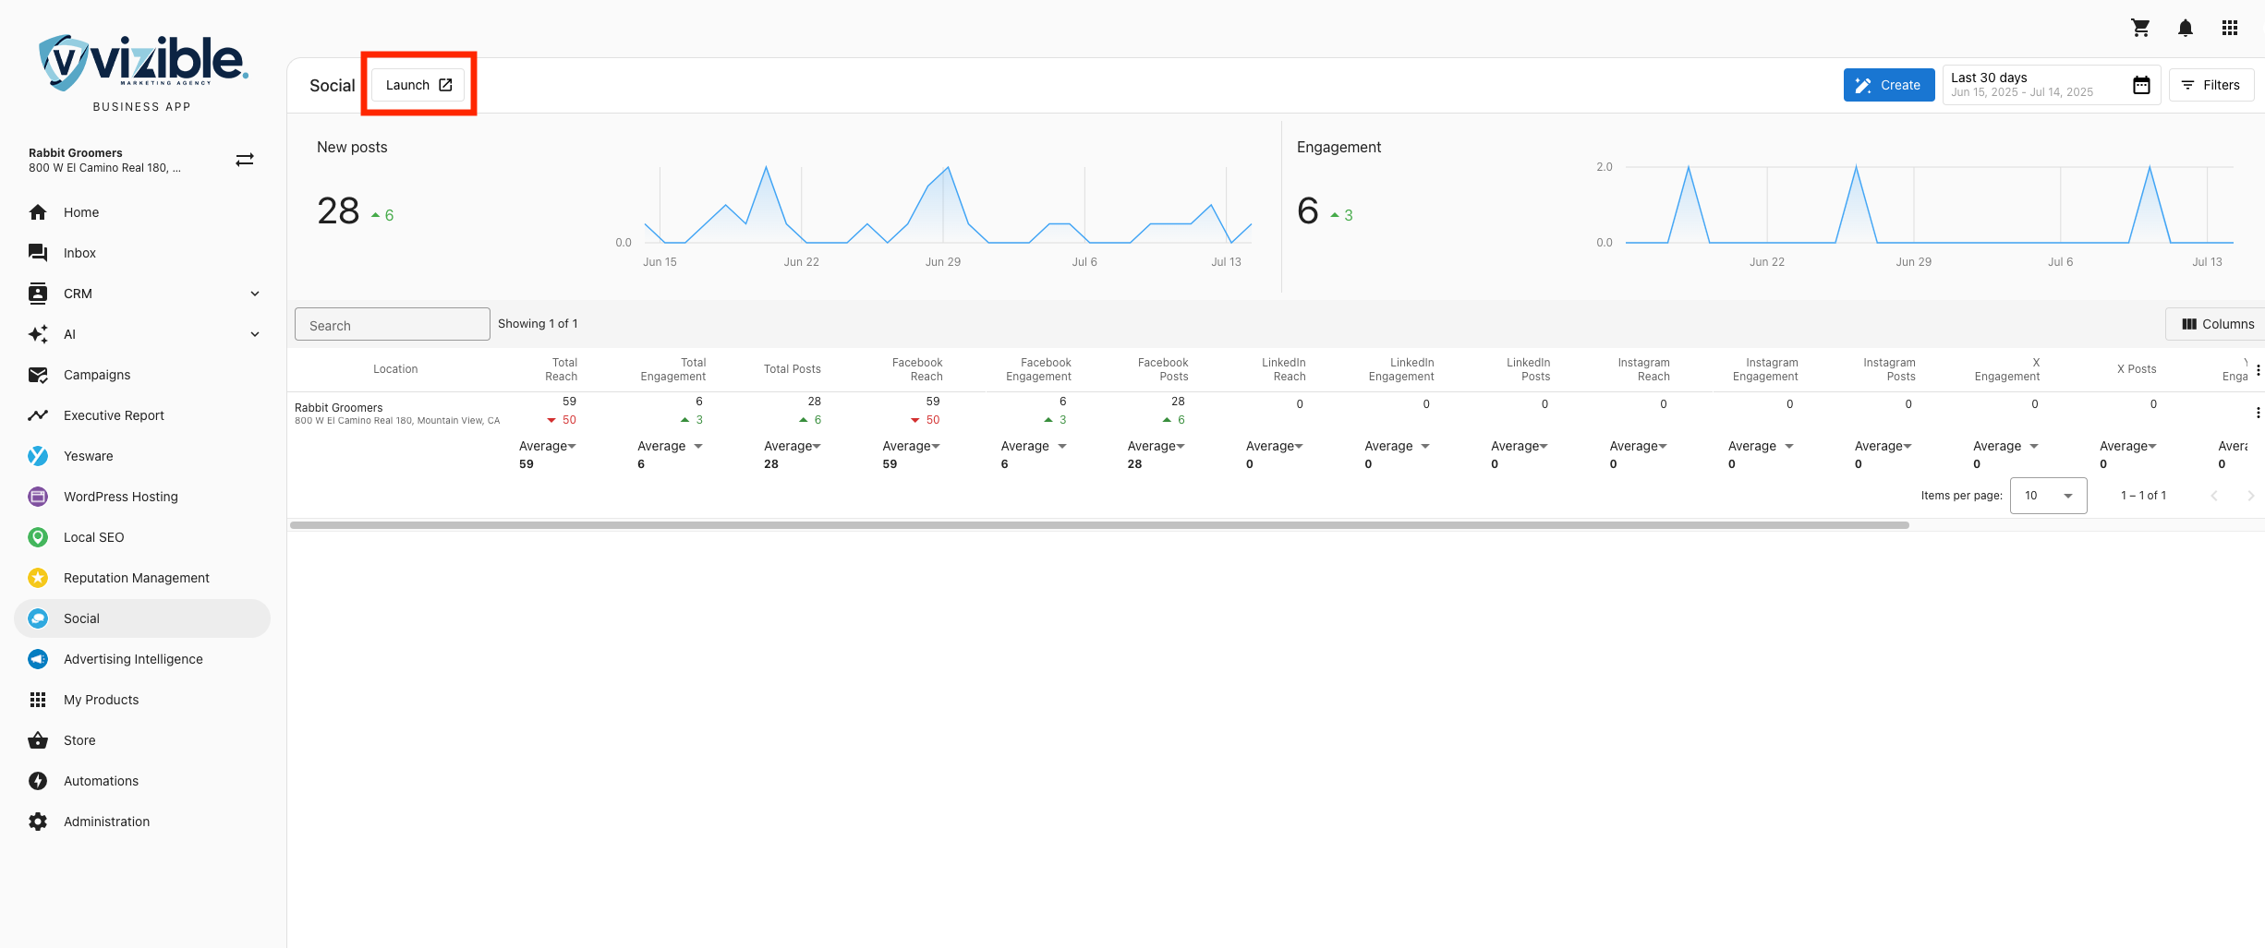
Task: Go to Advertising Intelligence in sidebar
Action: coord(133,659)
